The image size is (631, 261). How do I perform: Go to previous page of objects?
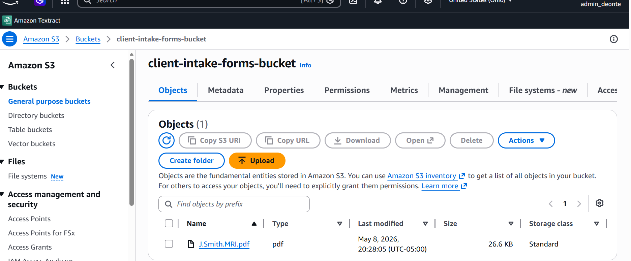click(x=551, y=204)
